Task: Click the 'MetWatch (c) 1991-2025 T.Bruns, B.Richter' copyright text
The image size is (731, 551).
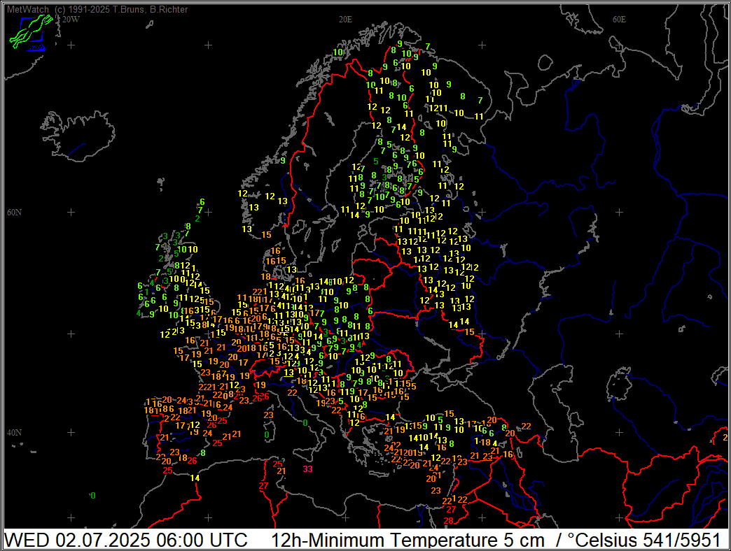Action: click(x=97, y=9)
